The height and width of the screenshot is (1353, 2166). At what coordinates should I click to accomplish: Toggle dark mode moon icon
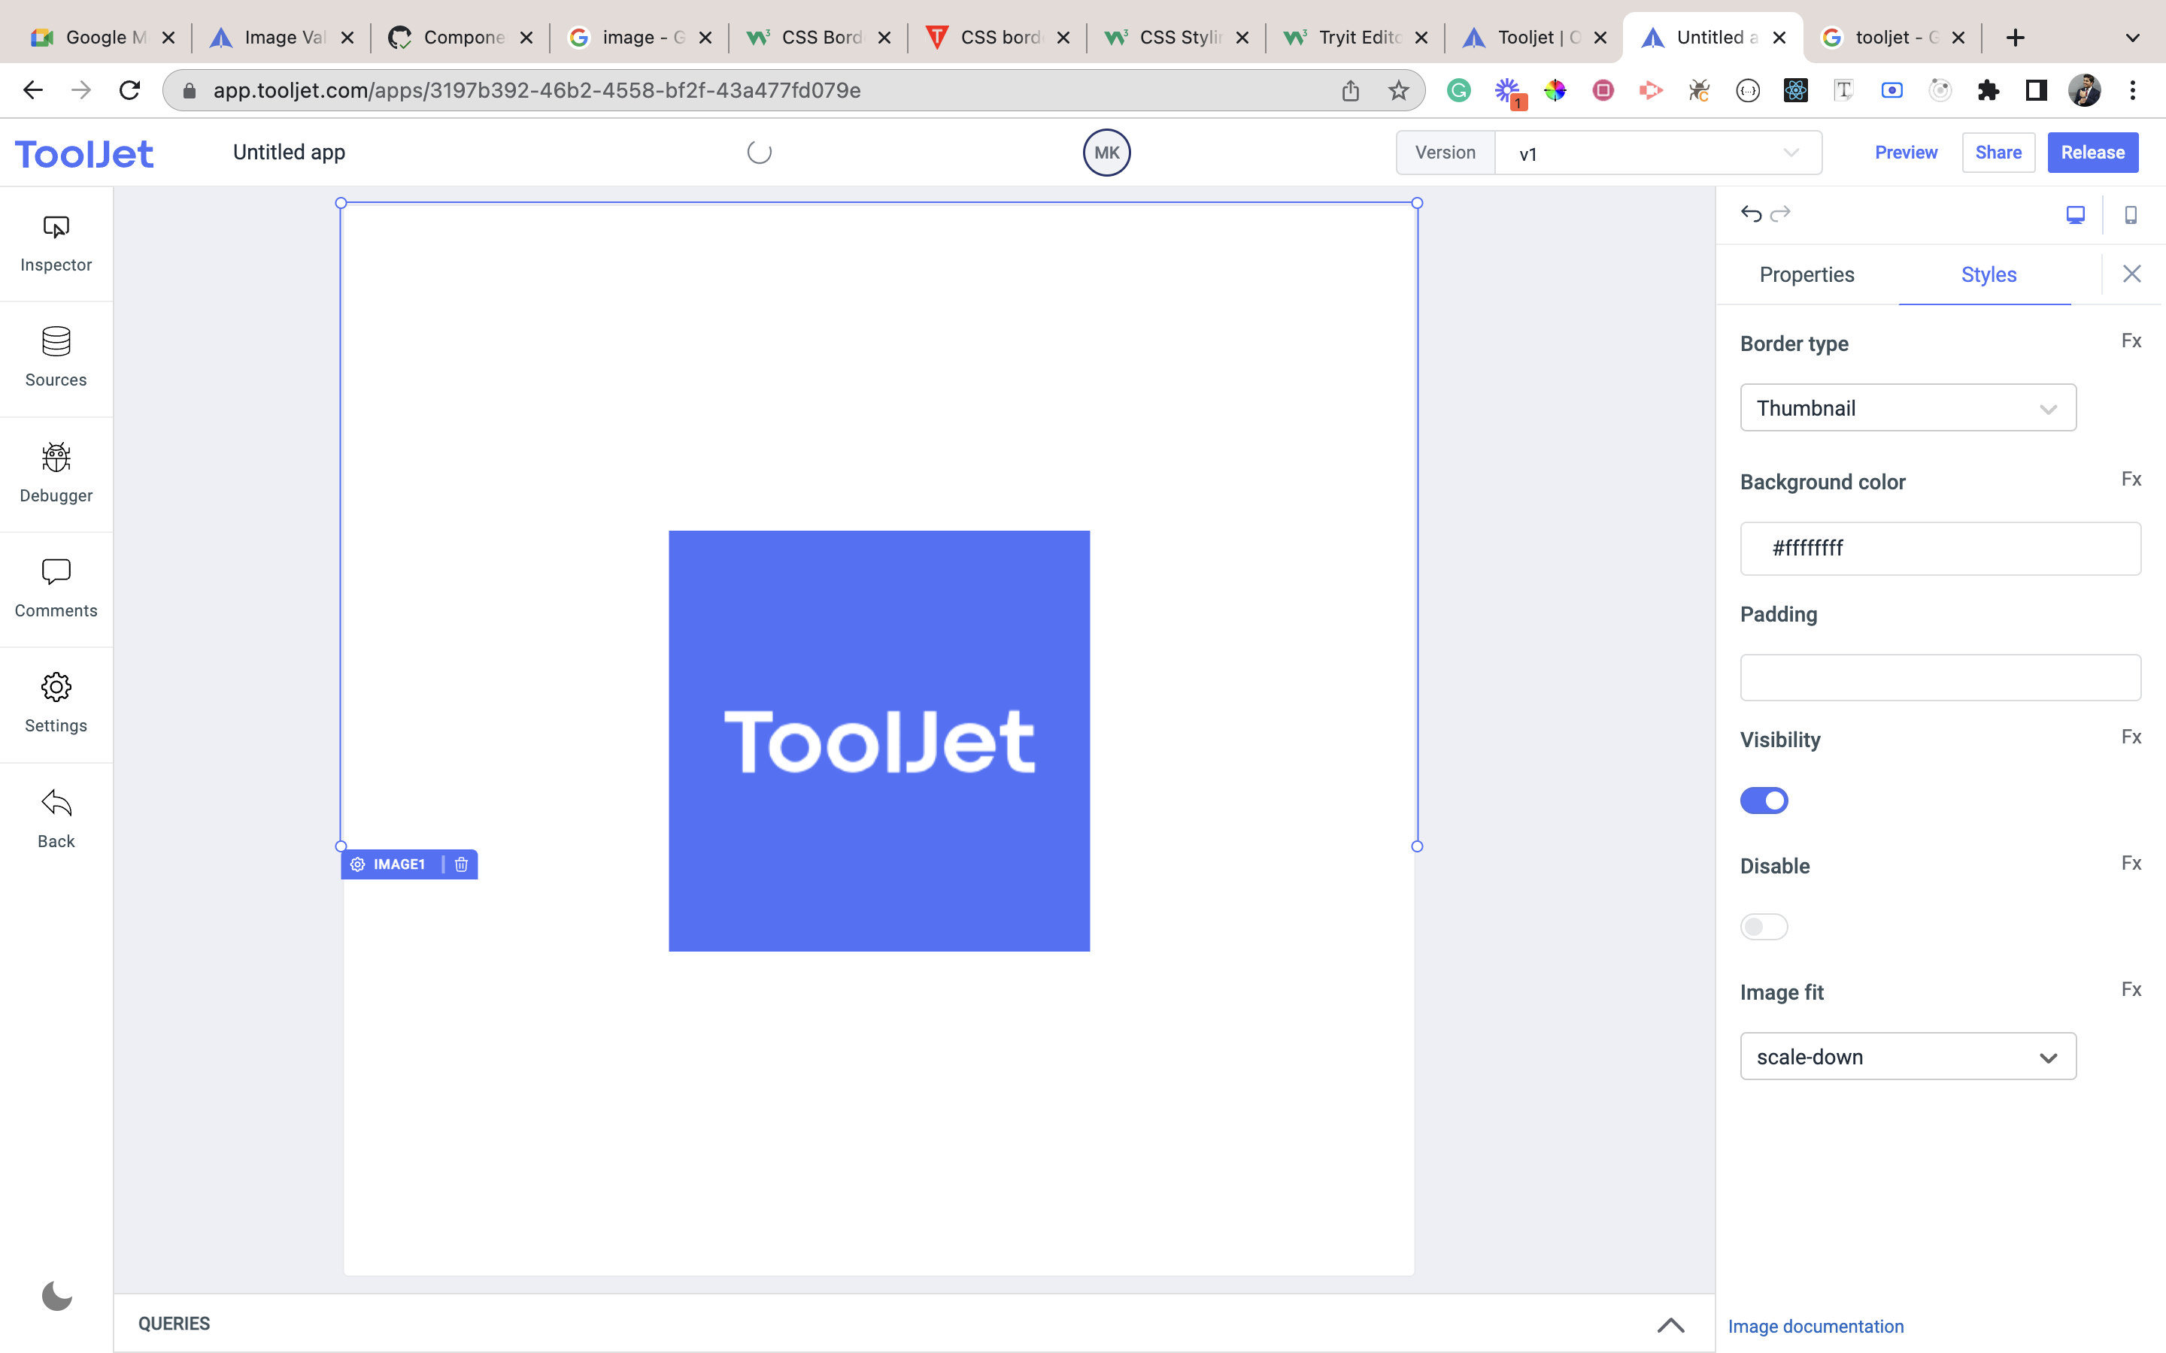(56, 1295)
